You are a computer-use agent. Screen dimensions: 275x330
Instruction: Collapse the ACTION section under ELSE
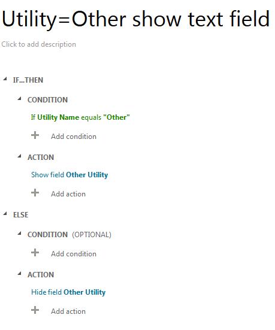point(20,274)
